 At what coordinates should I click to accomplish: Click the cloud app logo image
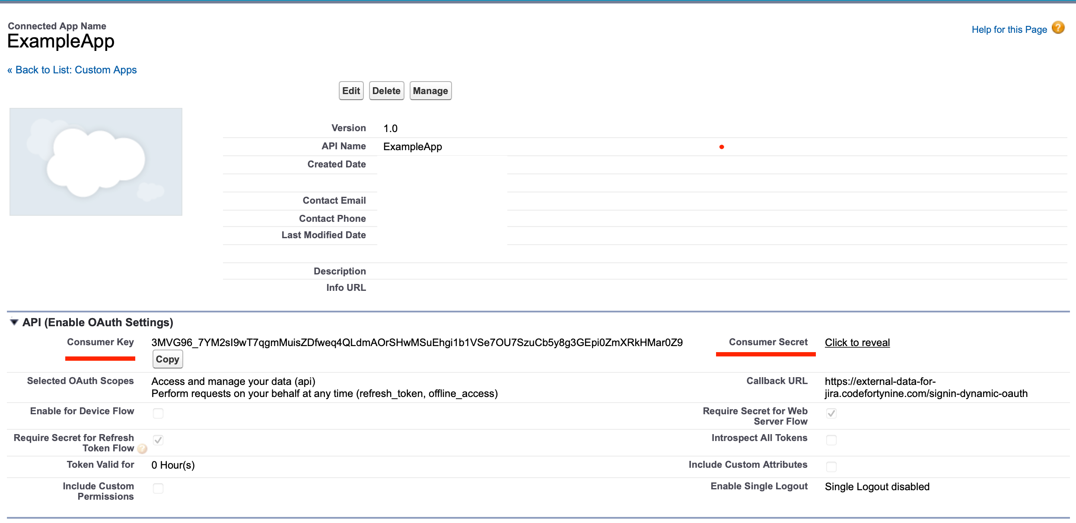tap(96, 161)
